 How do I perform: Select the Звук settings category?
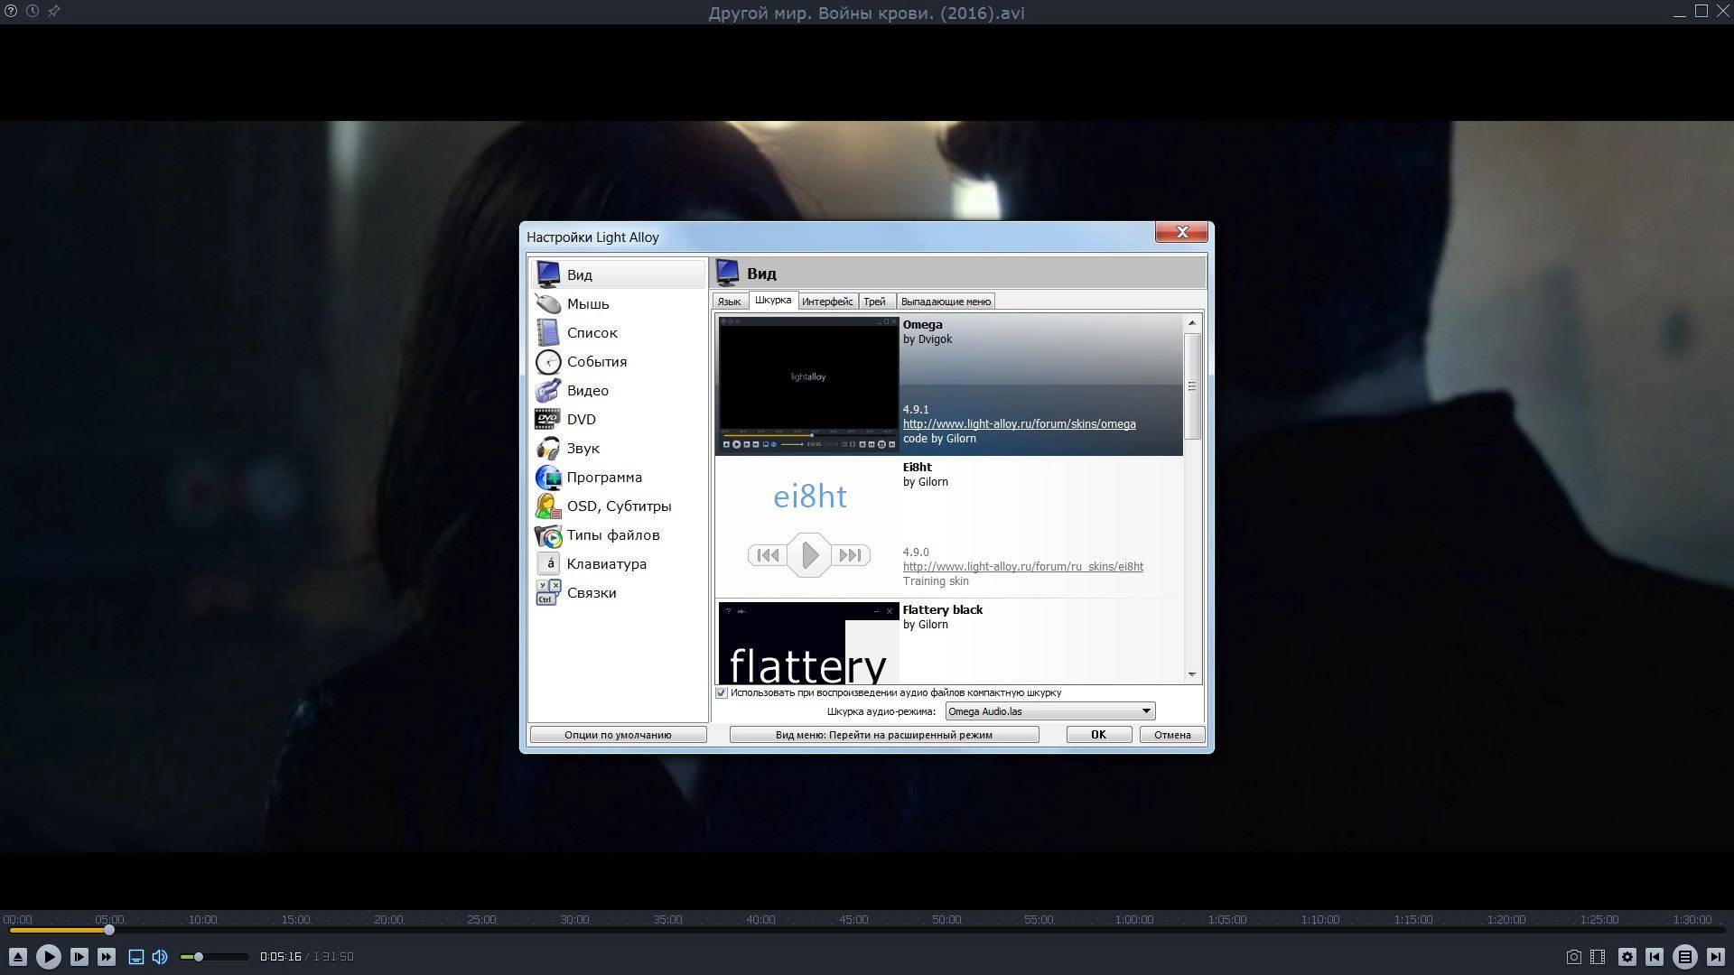(x=619, y=448)
